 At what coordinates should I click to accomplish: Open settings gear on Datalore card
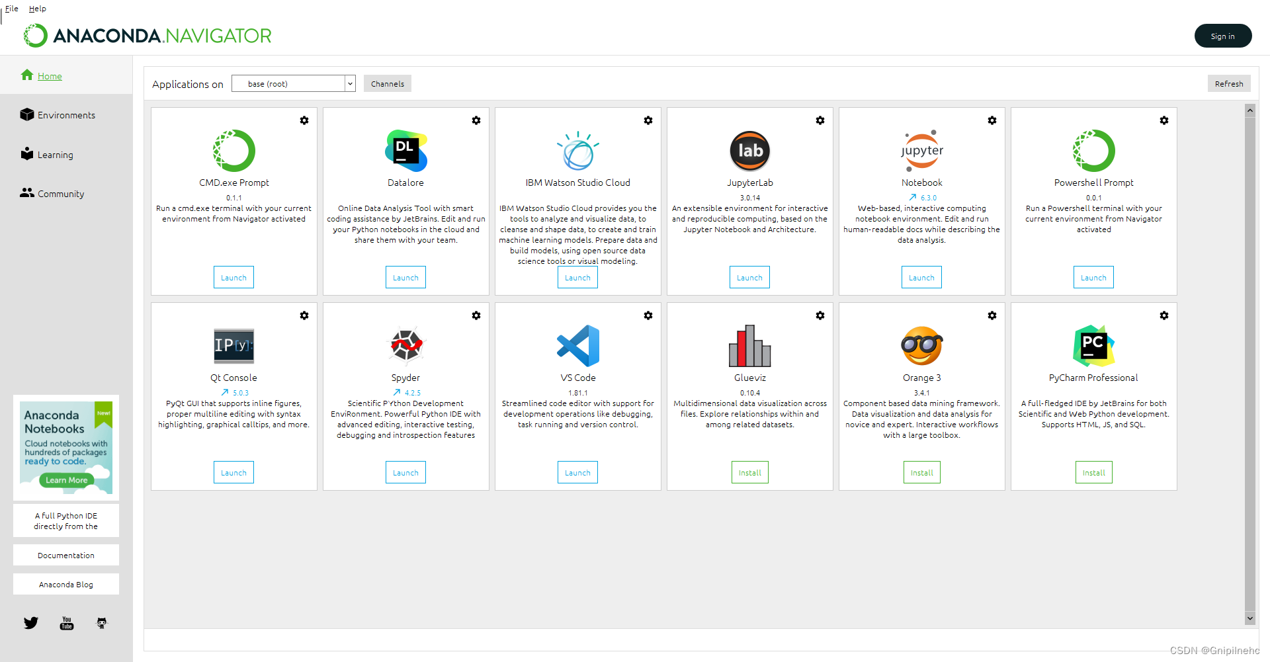pos(476,120)
